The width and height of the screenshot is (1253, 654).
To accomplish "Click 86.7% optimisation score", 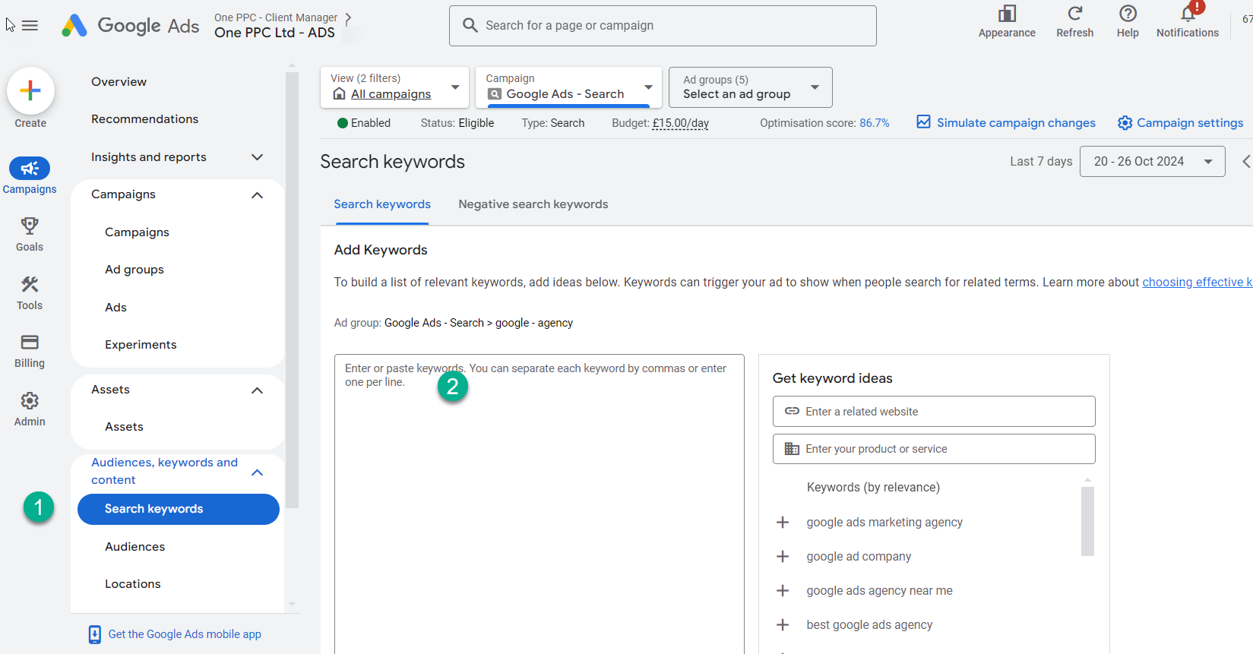I will (x=875, y=123).
